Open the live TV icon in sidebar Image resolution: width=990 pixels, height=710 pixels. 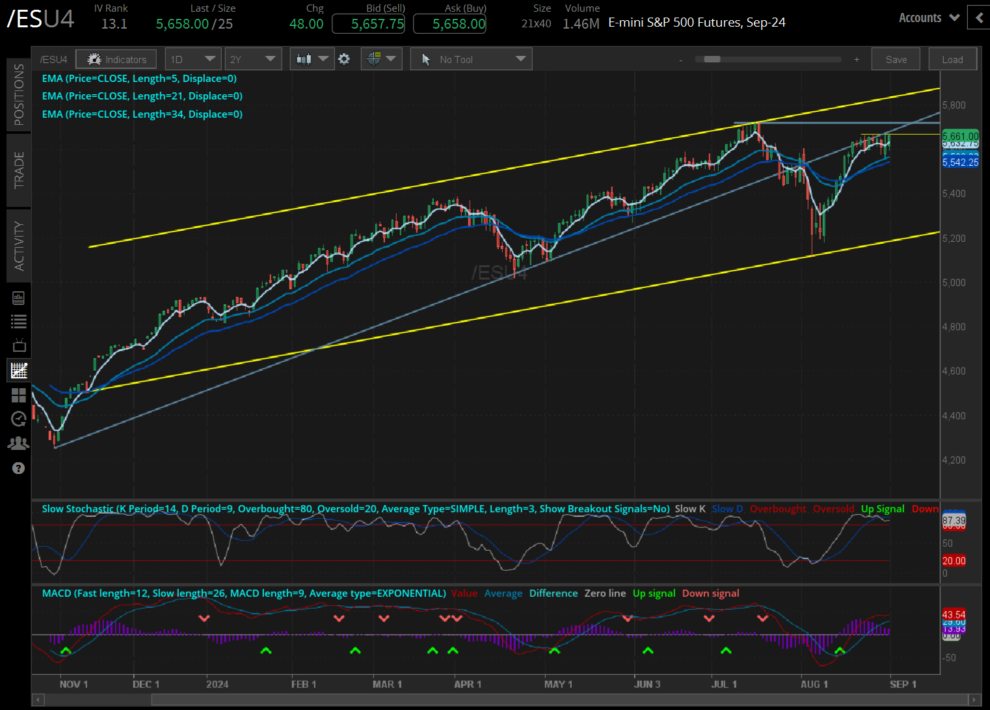click(x=18, y=345)
